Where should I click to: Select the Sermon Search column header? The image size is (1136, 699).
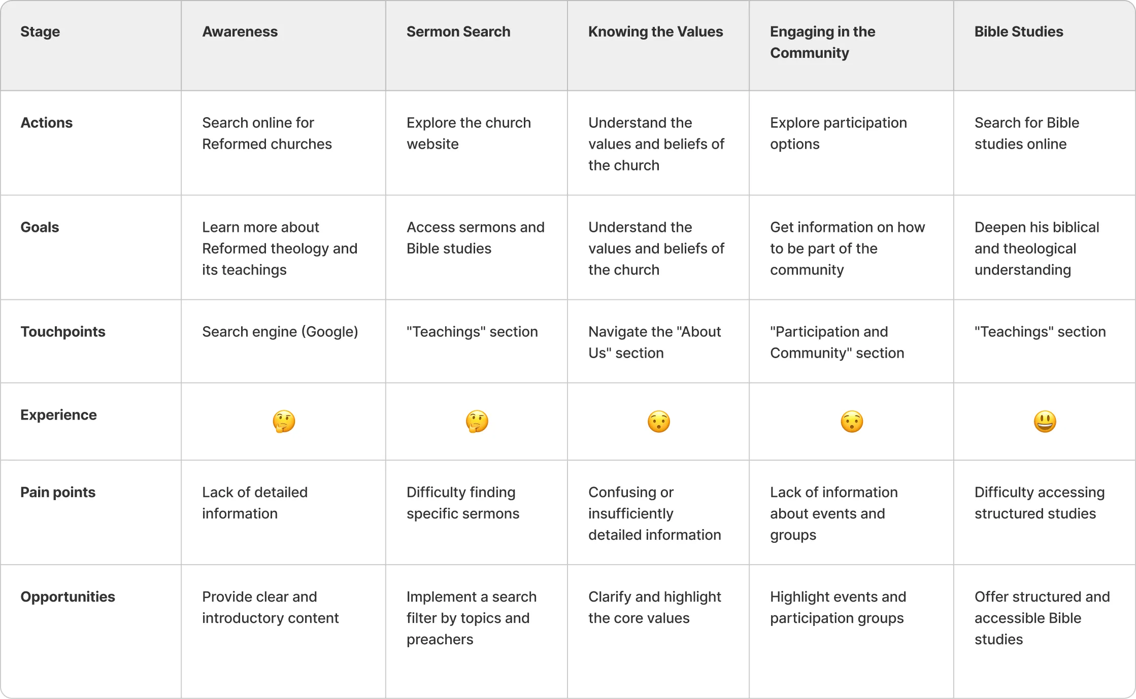(x=458, y=31)
